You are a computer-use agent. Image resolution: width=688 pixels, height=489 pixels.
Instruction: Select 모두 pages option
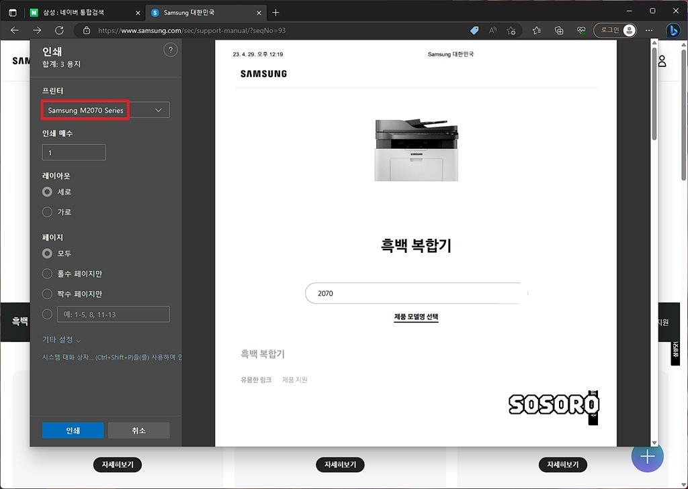[47, 254]
